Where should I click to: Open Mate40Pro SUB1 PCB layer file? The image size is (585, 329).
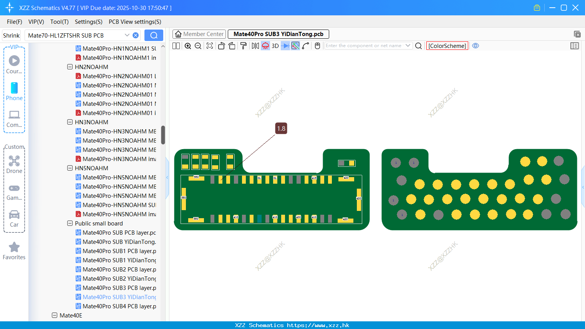point(116,251)
